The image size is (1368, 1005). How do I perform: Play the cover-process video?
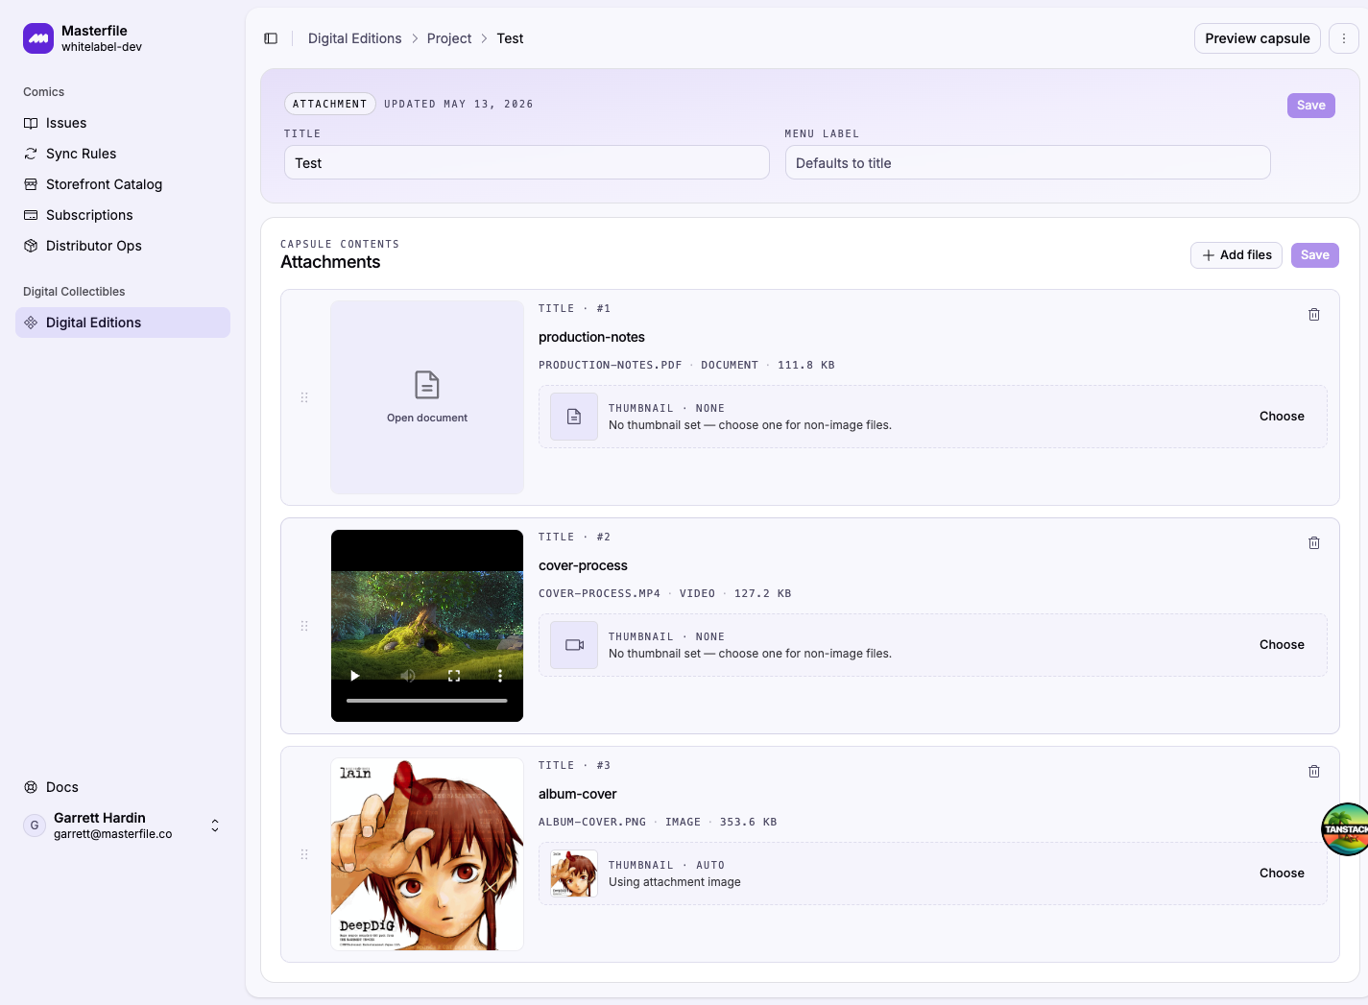coord(355,676)
